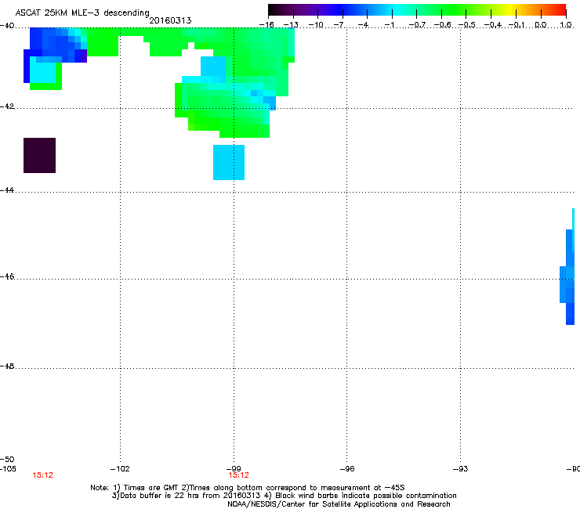Image resolution: width=580 pixels, height=509 pixels.
Task: Click the longitude axis label -102
Action: (120, 469)
